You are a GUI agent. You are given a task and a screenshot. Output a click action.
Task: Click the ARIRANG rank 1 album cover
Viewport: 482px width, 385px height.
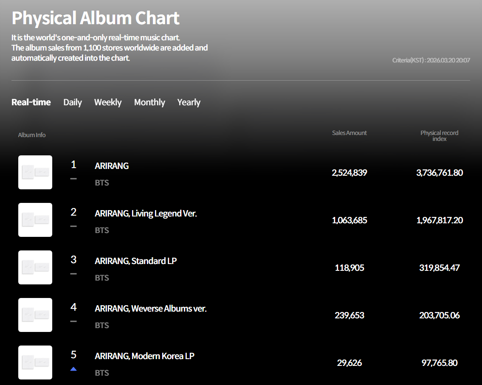[35, 172]
